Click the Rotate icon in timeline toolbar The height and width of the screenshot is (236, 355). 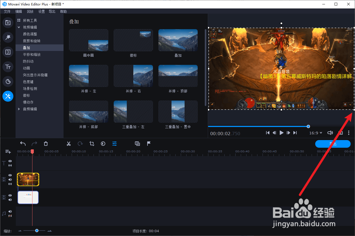tap(80, 144)
